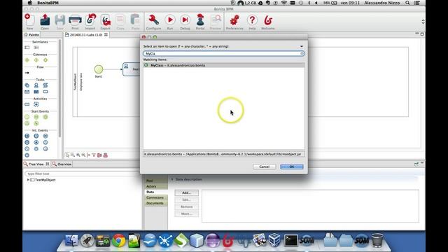Screen dimensions: 448x252
Task: Select the Flow transition arrow tool
Action: pyautogui.click(x=27, y=73)
